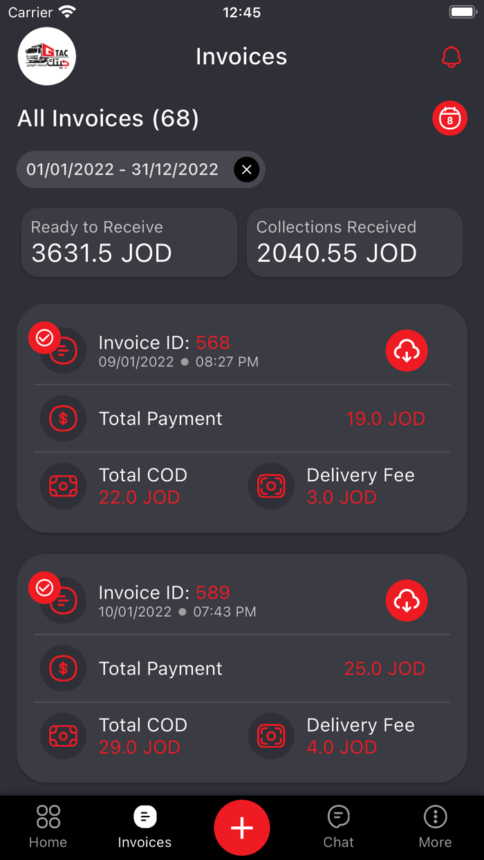Tap the dollar icon in invoice 589
This screenshot has height=860, width=484.
tap(64, 668)
